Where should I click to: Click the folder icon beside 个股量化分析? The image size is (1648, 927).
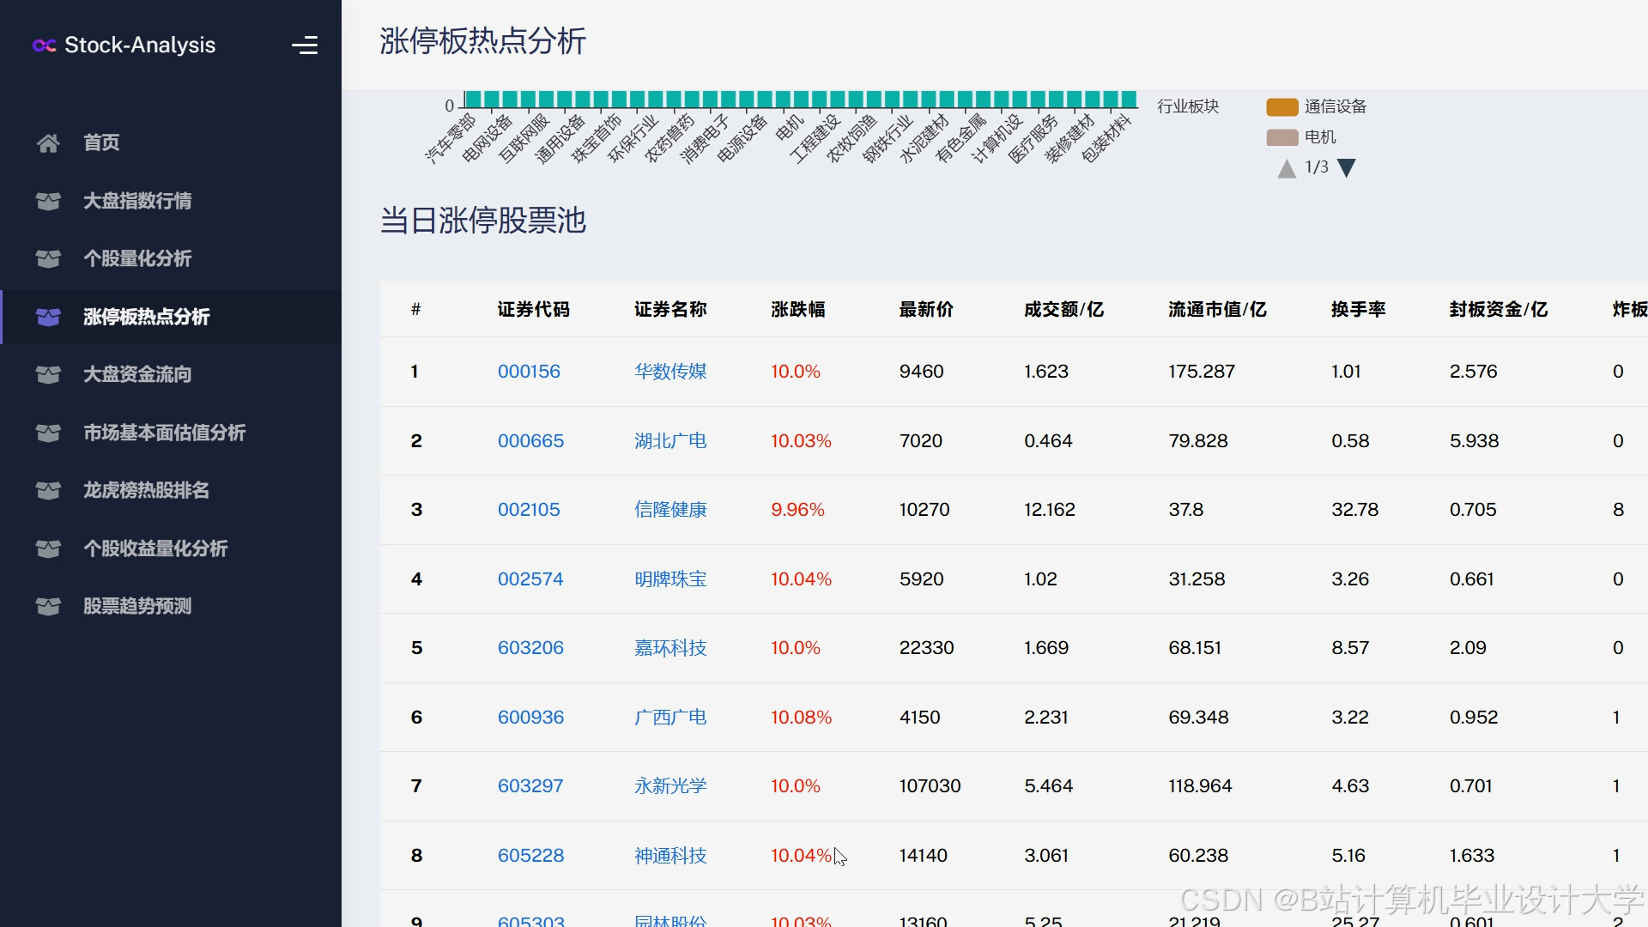49,258
